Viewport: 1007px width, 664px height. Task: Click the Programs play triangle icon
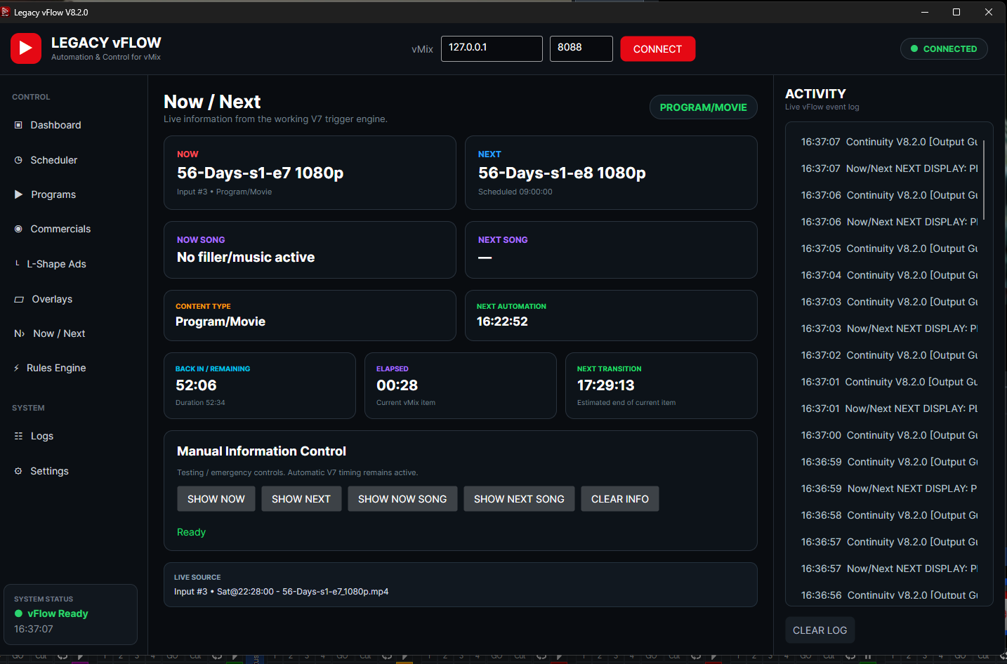pos(19,194)
